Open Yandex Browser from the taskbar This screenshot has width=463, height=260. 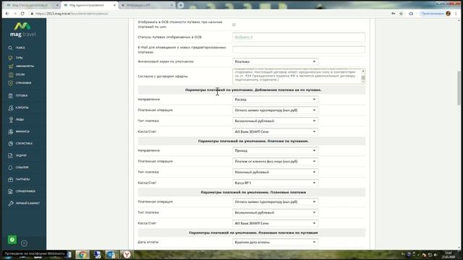pyautogui.click(x=127, y=255)
